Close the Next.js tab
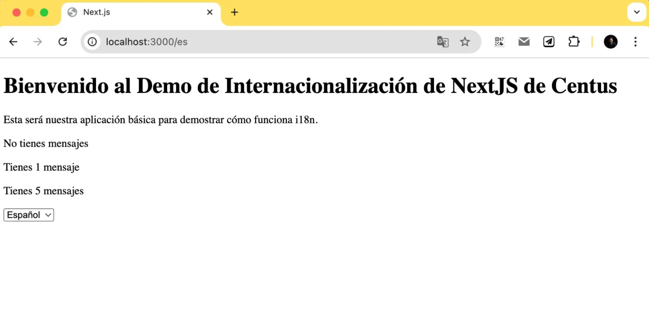 click(x=210, y=12)
